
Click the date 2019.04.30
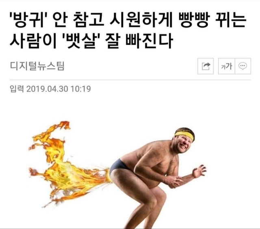48,89
